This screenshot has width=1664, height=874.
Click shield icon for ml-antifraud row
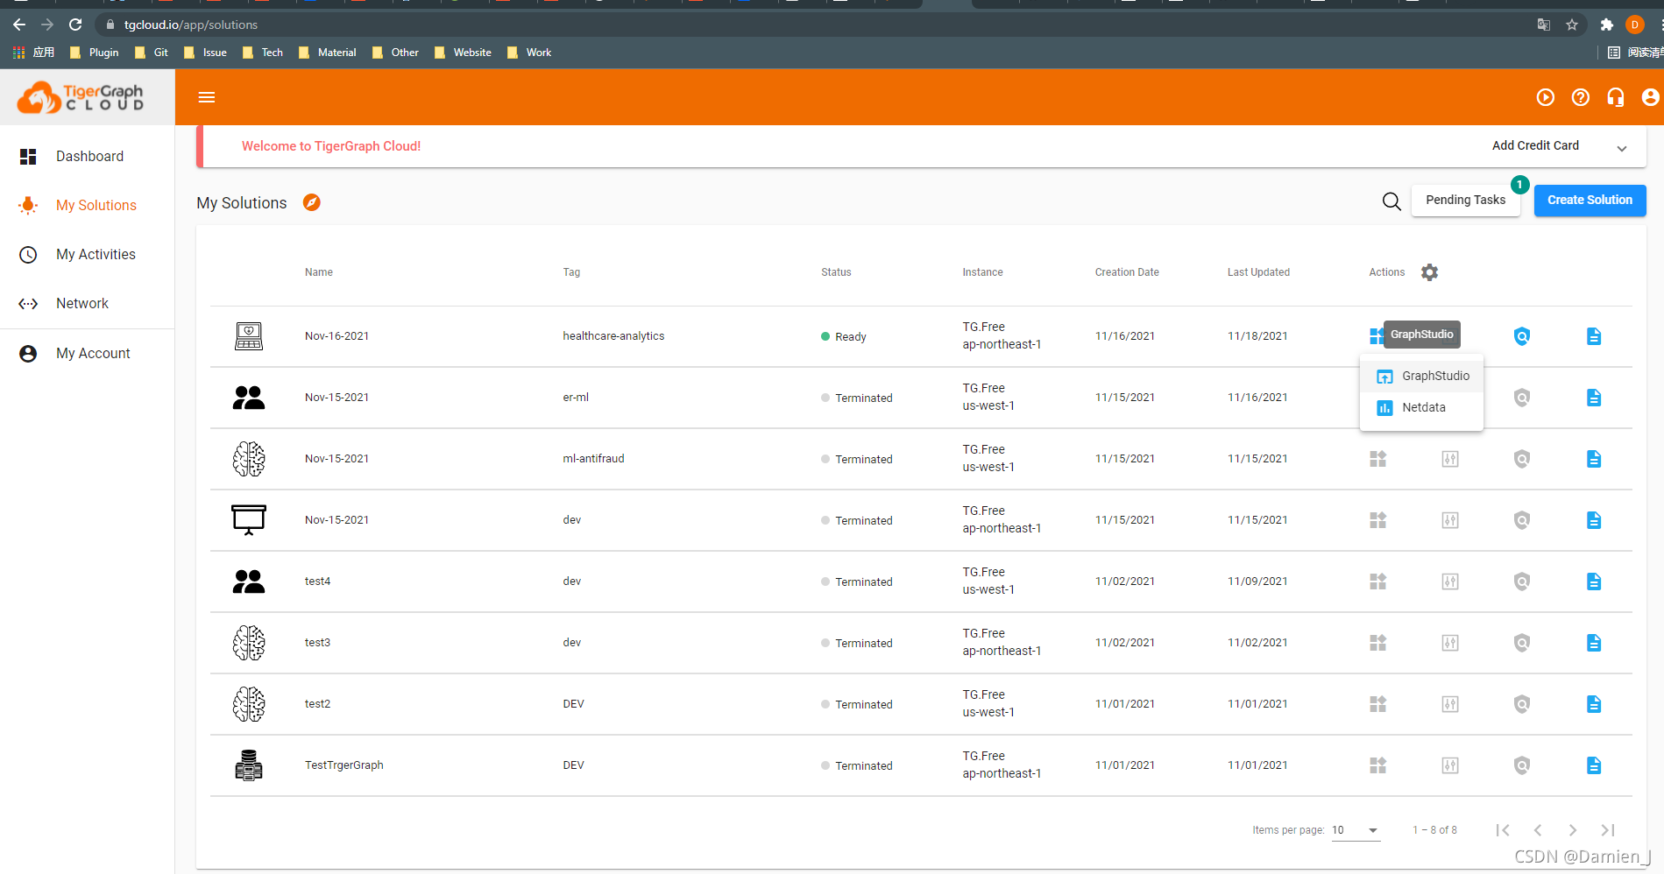coord(1522,459)
